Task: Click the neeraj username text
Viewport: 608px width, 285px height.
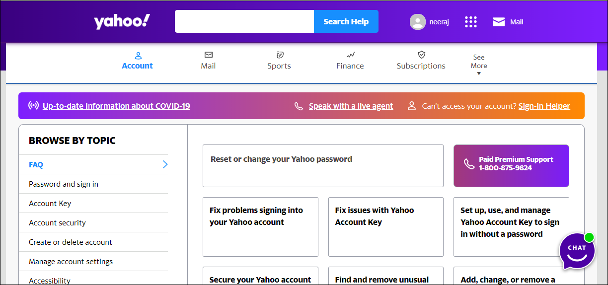Action: click(439, 22)
